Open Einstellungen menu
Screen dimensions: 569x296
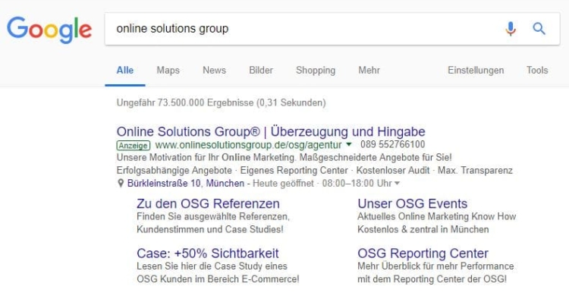(x=476, y=71)
